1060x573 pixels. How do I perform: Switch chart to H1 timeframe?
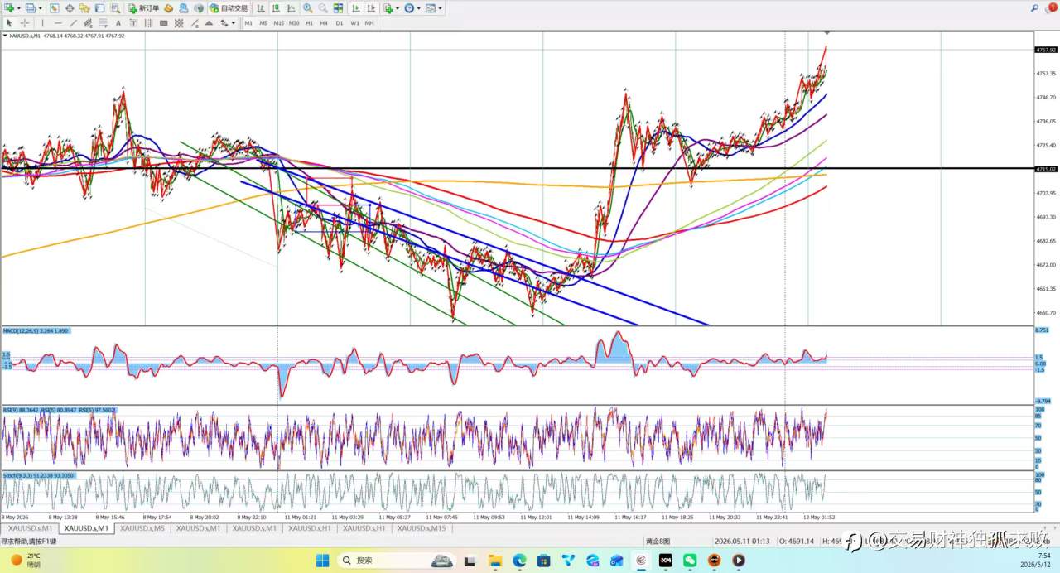pos(309,23)
